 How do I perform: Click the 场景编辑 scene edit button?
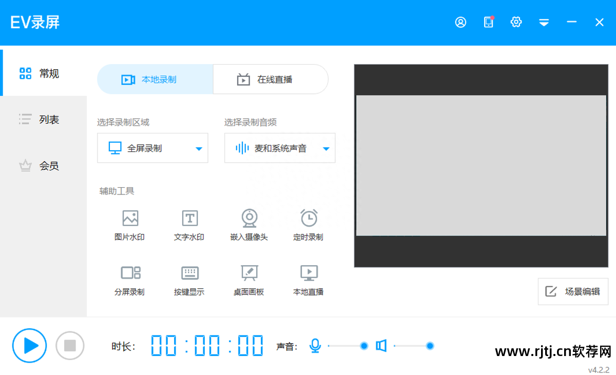click(x=573, y=291)
